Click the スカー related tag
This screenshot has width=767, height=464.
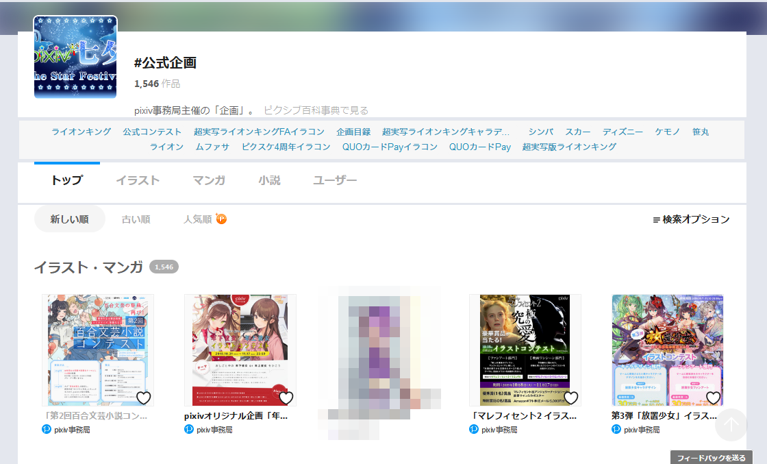click(578, 132)
